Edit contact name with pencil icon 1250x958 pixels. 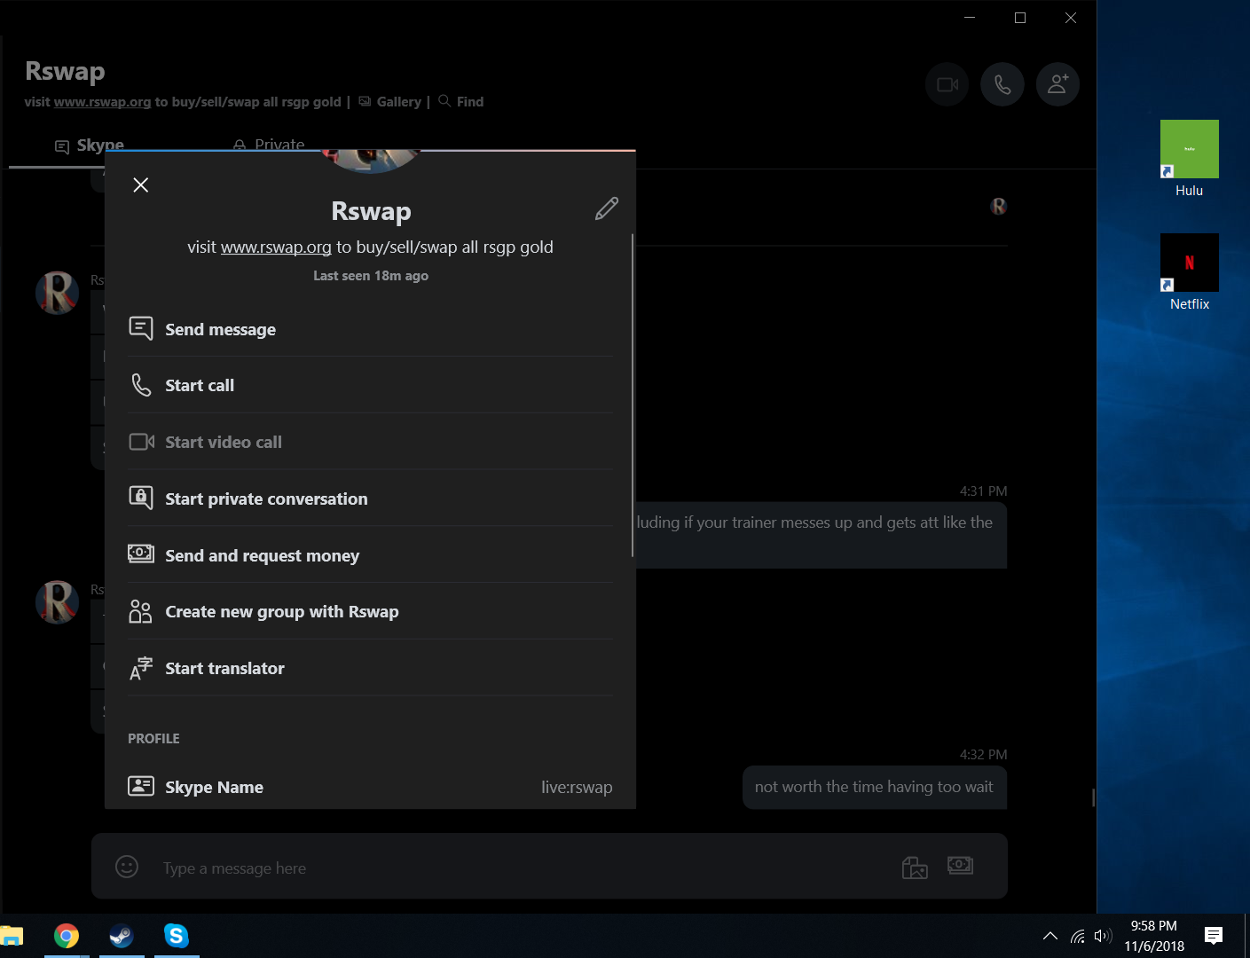pyautogui.click(x=607, y=208)
